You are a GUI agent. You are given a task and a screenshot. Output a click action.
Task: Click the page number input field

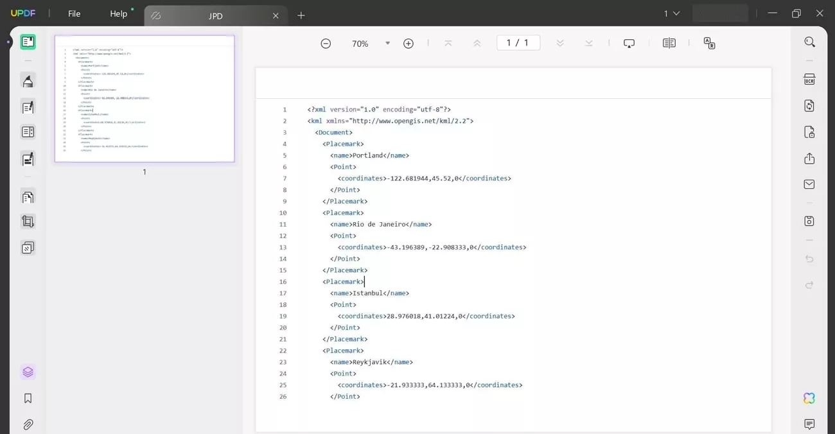click(518, 43)
